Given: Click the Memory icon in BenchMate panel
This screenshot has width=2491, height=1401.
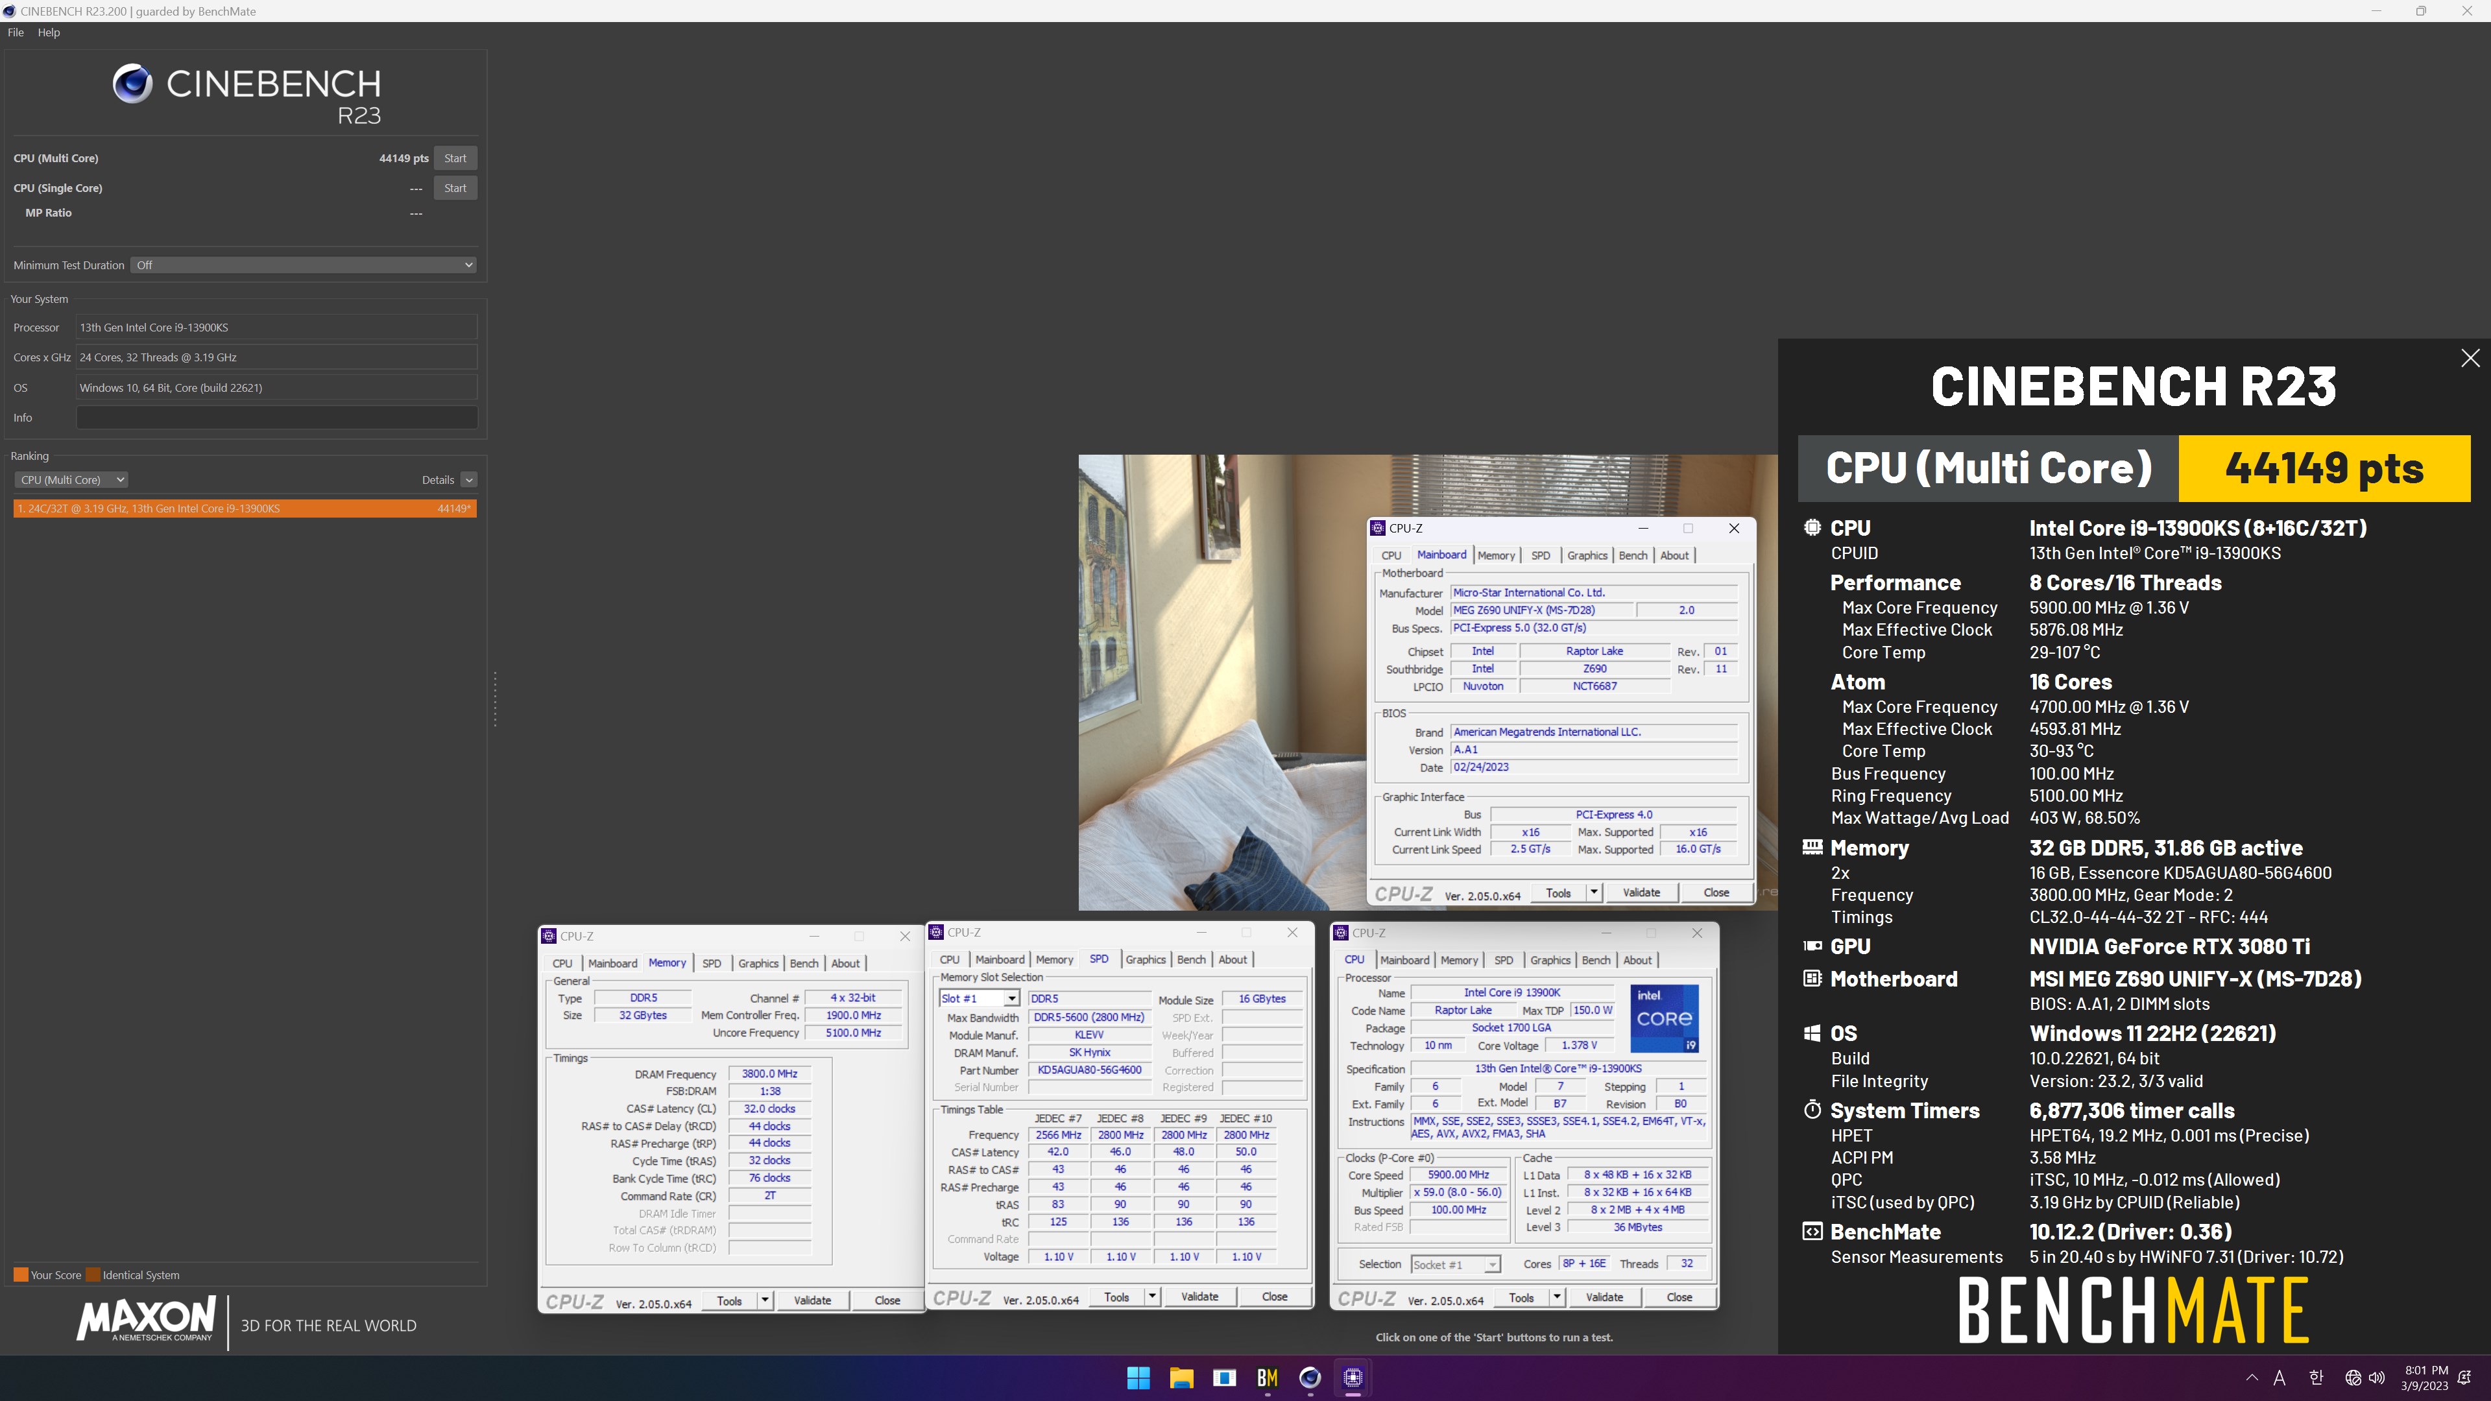Looking at the screenshot, I should tap(1812, 848).
